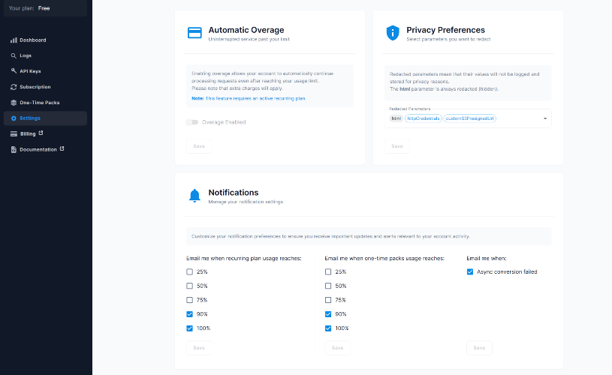Open Logs in the sidebar

click(x=45, y=55)
